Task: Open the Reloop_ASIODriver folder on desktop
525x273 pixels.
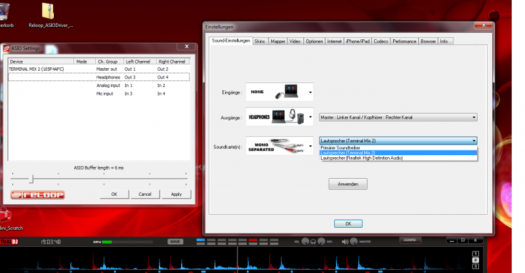Action: pos(48,12)
